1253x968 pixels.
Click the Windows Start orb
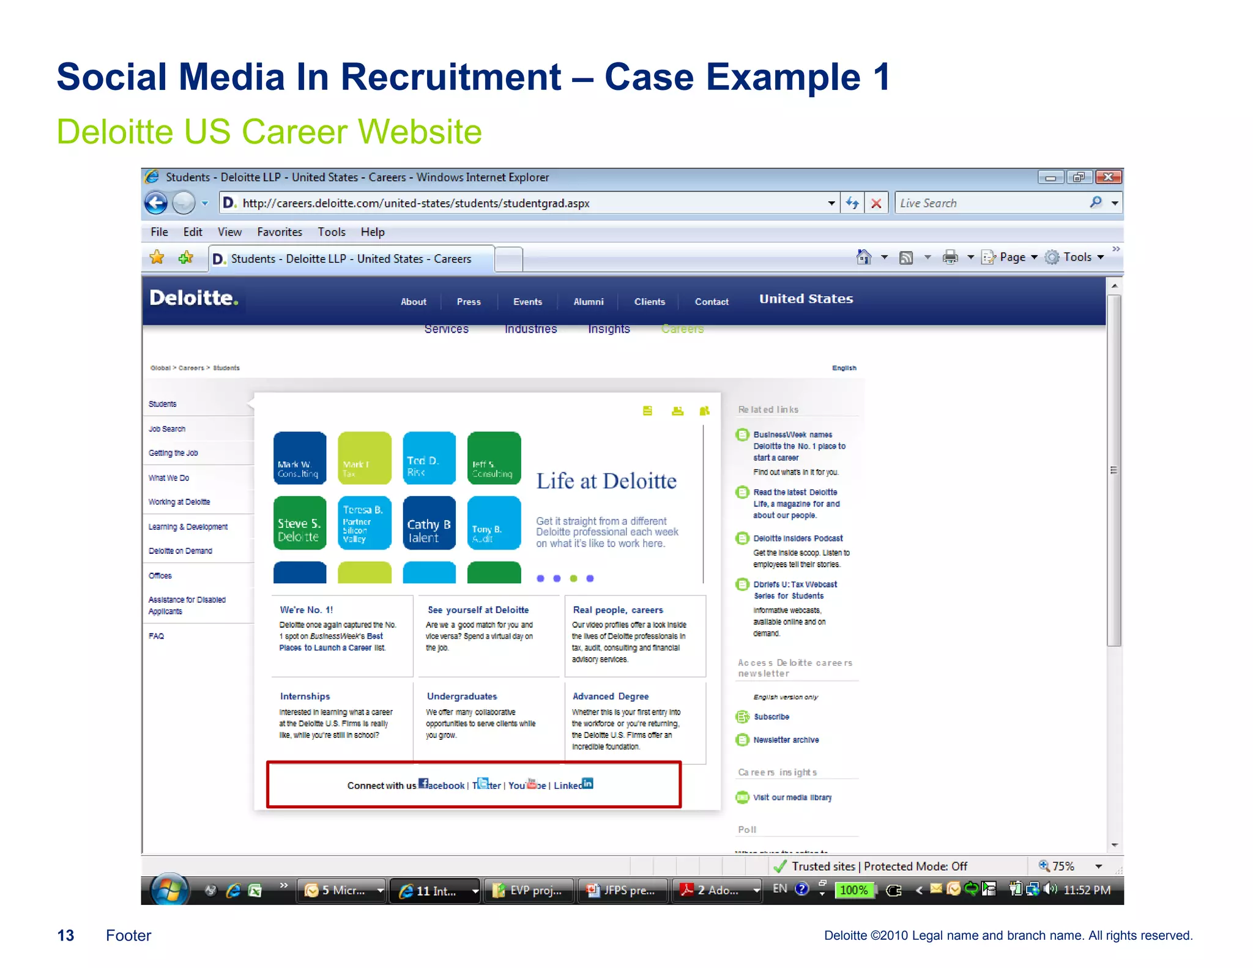169,890
